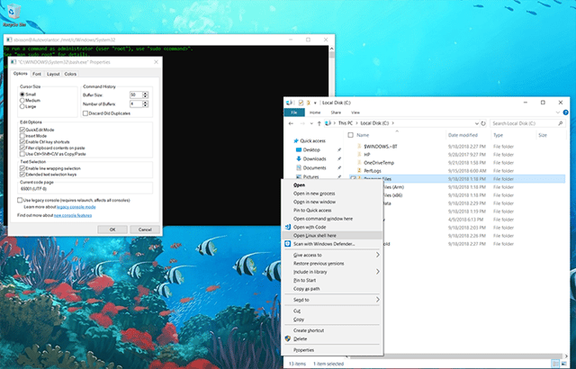Enable Insert Mode checkbox
576x369 pixels.
pos(22,136)
